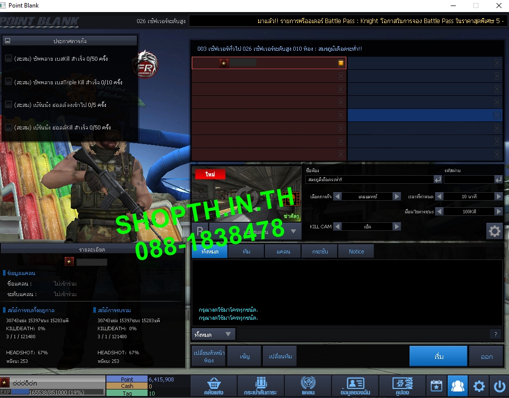
Task: Confirm room name with the enter arrow icon
Action: [438, 180]
